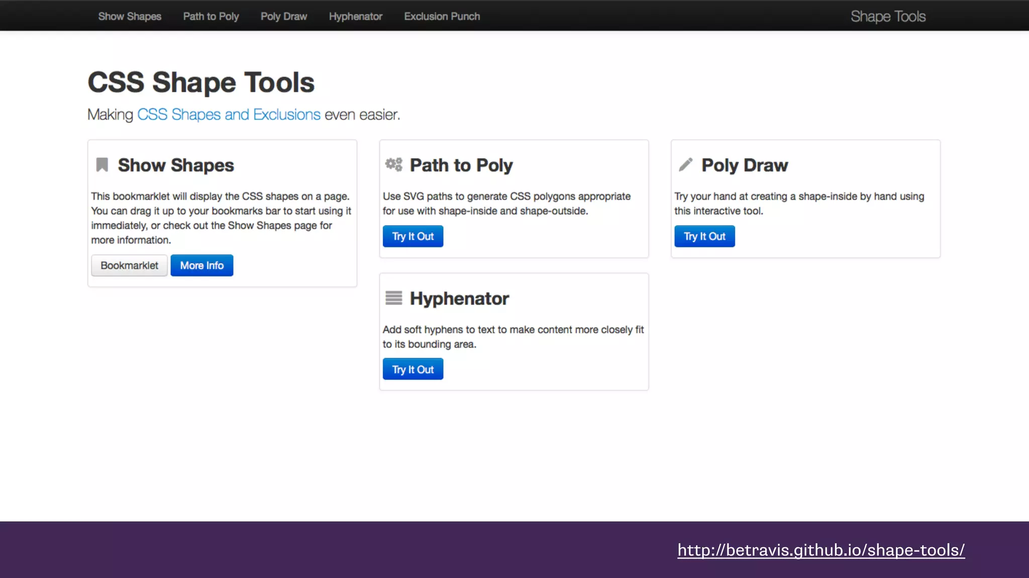Viewport: 1029px width, 578px height.
Task: Try It Out for Path to Poly
Action: pyautogui.click(x=413, y=236)
